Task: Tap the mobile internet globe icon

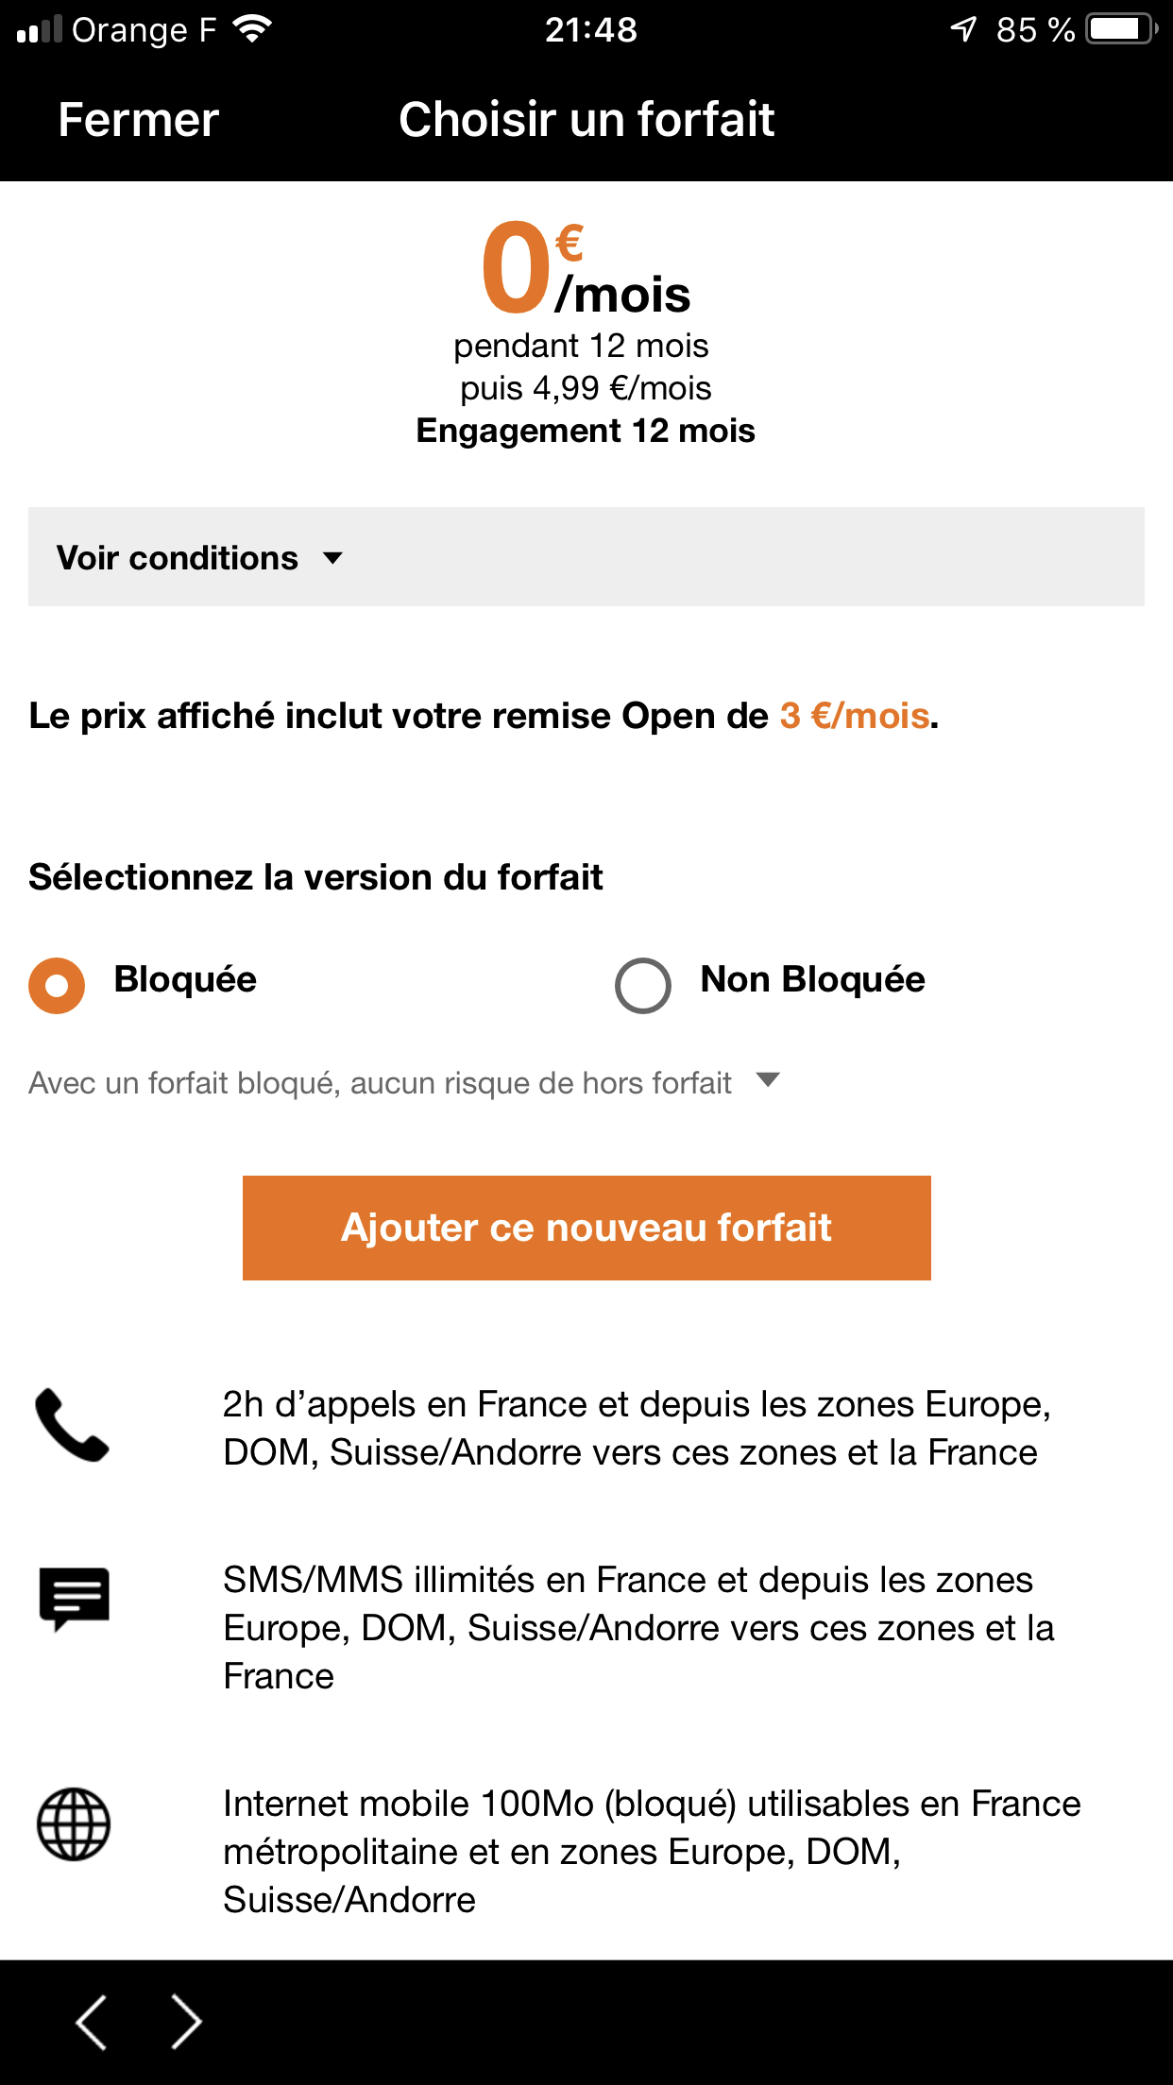Action: (74, 1824)
